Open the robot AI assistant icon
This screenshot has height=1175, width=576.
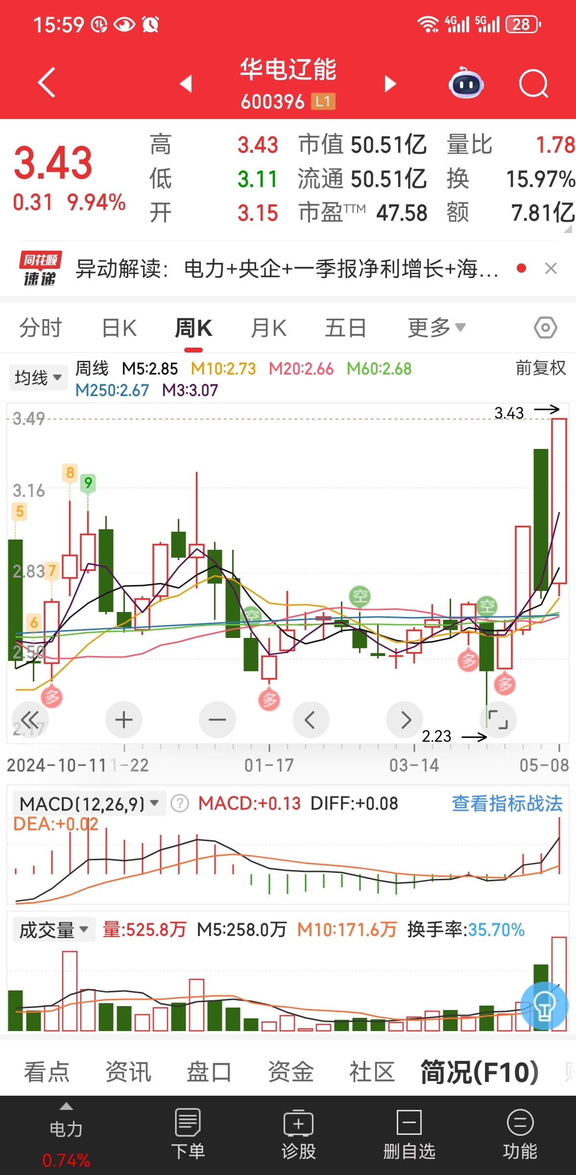466,83
